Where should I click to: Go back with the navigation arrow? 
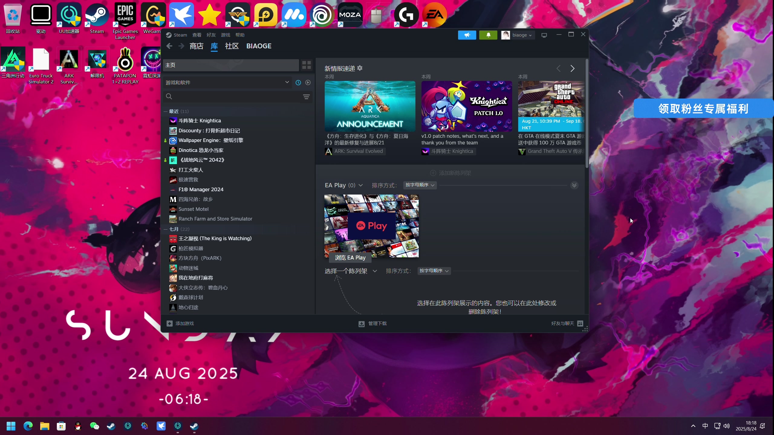(169, 46)
